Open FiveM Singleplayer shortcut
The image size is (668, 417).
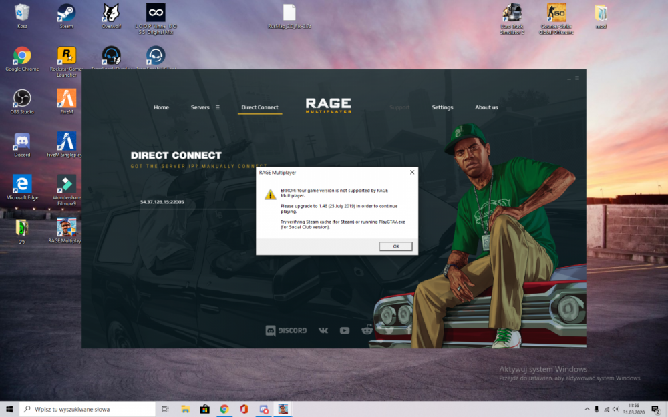coord(65,145)
